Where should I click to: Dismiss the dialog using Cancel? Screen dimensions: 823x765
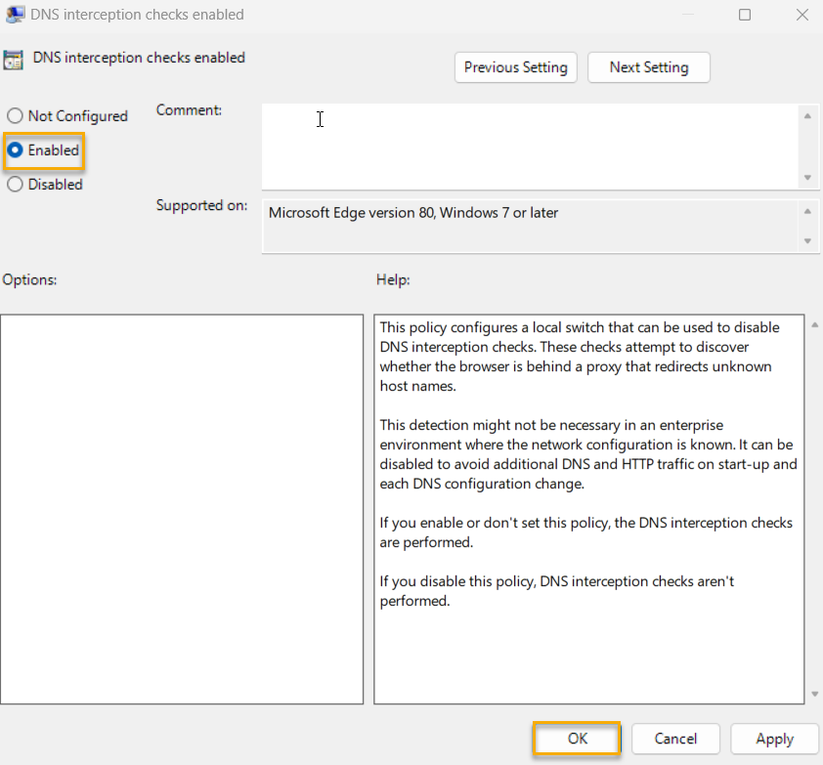pos(675,739)
